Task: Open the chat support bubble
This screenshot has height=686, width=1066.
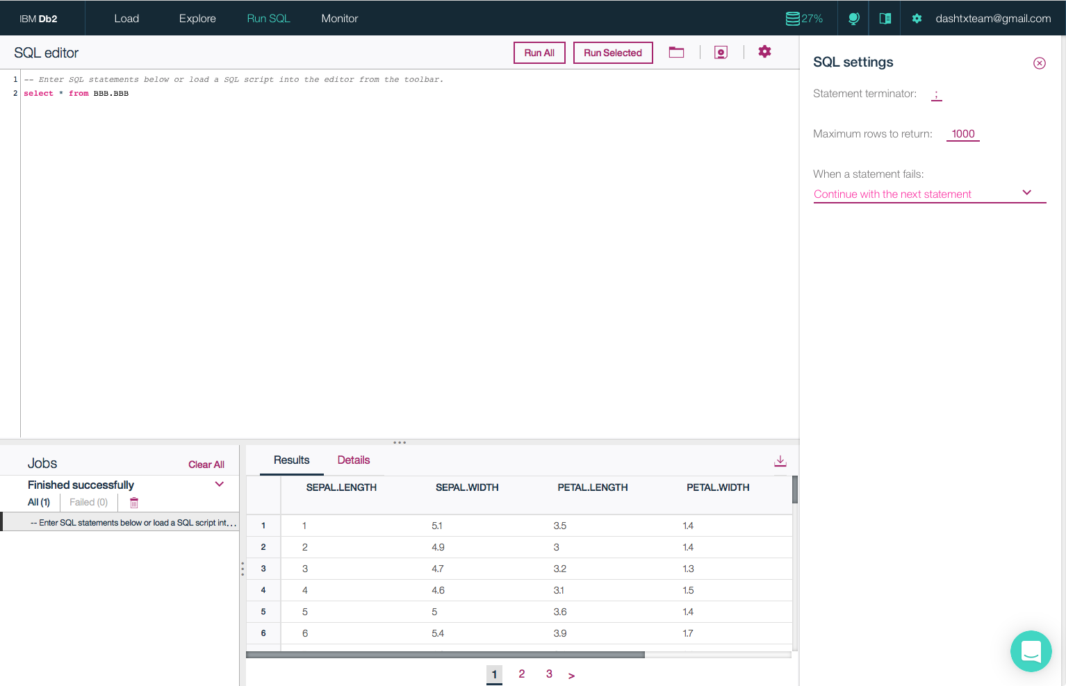Action: [x=1031, y=651]
